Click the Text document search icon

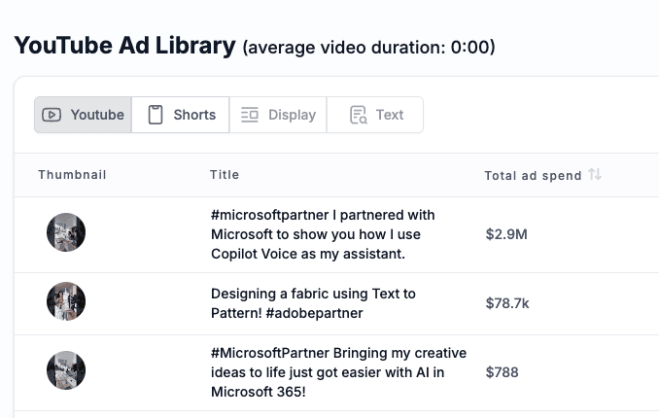pyautogui.click(x=358, y=115)
